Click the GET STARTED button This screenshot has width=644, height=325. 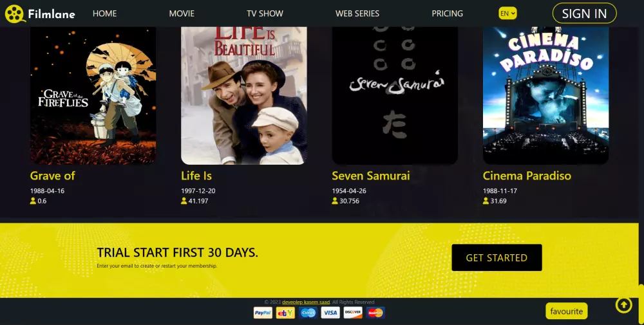[497, 257]
